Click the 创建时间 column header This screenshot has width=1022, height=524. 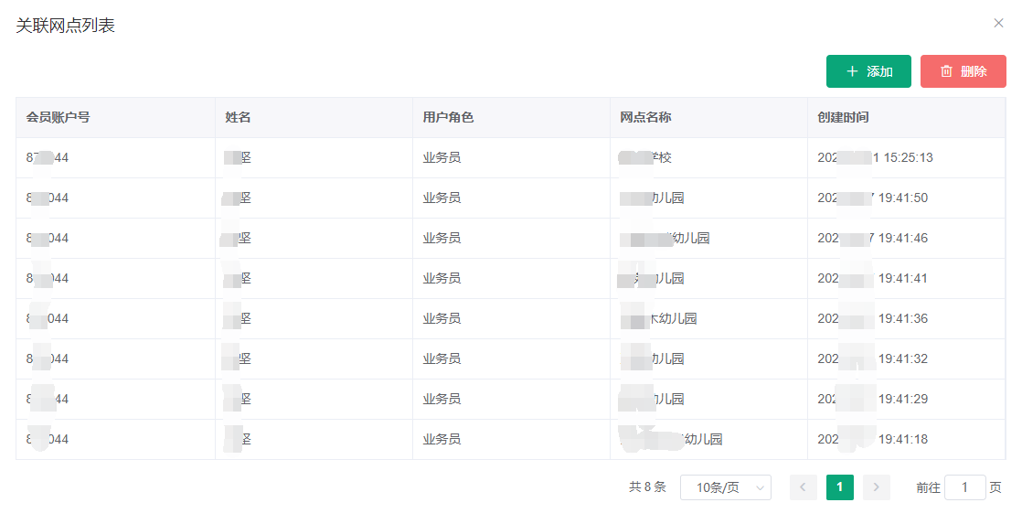(x=843, y=117)
